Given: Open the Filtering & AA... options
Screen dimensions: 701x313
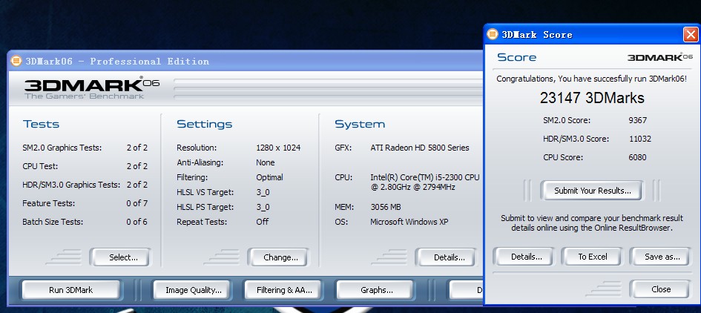Looking at the screenshot, I should (282, 290).
